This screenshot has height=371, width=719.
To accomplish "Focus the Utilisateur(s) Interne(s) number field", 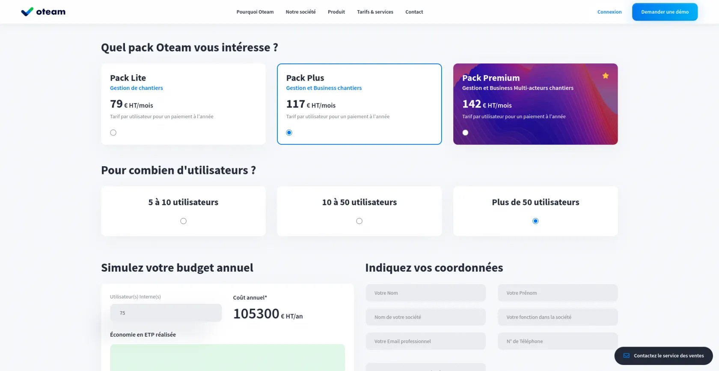I will click(x=166, y=313).
